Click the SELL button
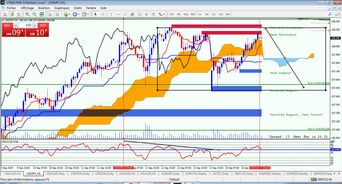Screen dimensions: 342x184 7,25
